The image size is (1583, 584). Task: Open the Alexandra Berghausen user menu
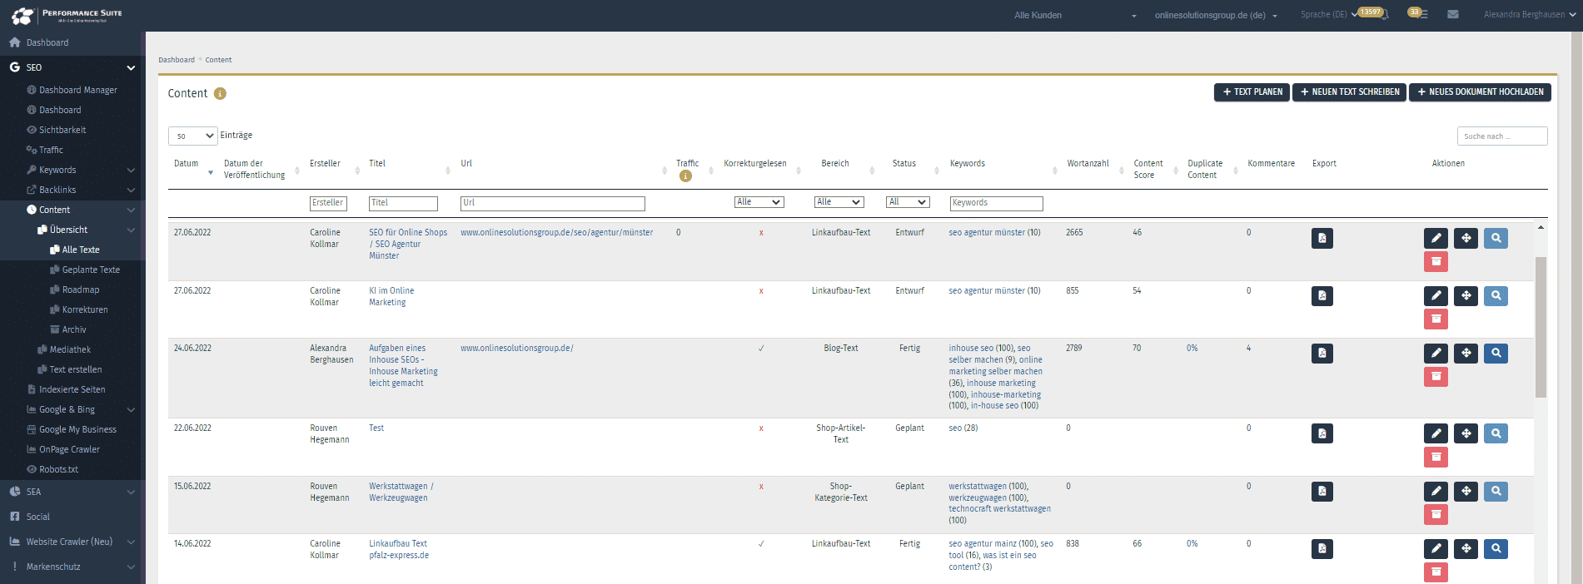[1530, 14]
